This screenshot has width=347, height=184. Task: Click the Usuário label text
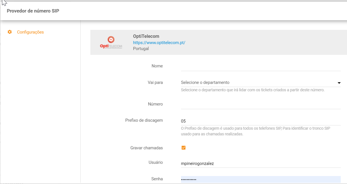click(155, 162)
